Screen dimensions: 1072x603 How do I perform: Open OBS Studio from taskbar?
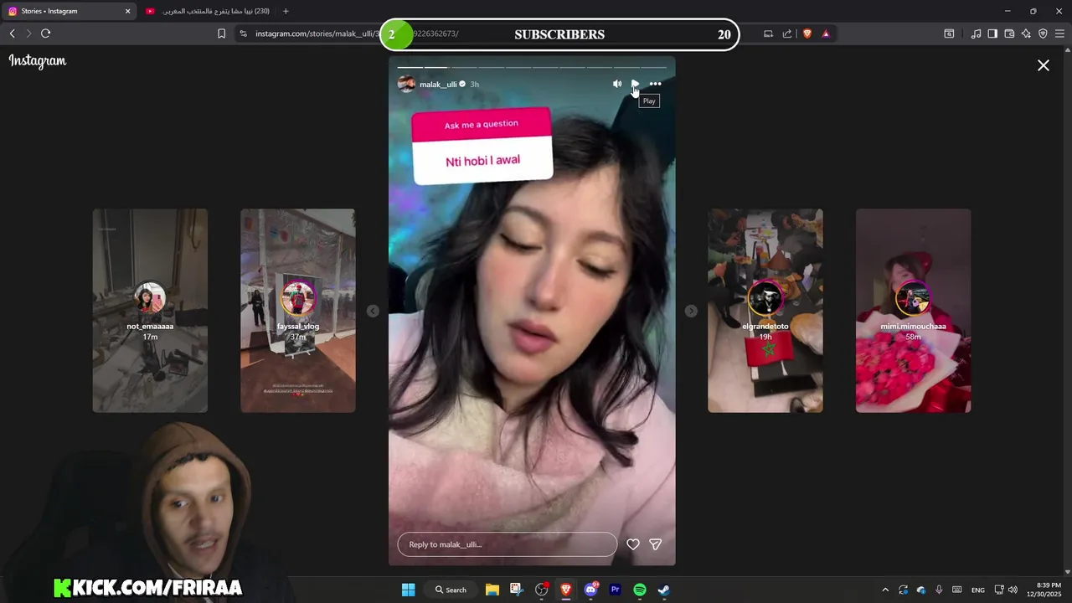click(x=542, y=590)
